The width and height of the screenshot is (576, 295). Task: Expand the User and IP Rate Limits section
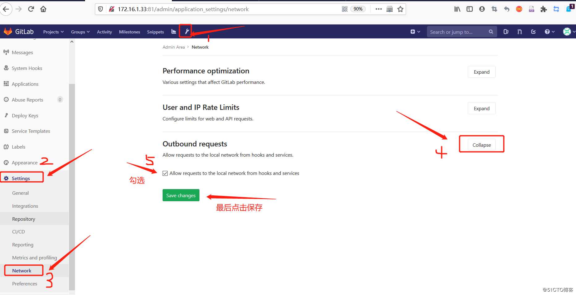coord(481,108)
